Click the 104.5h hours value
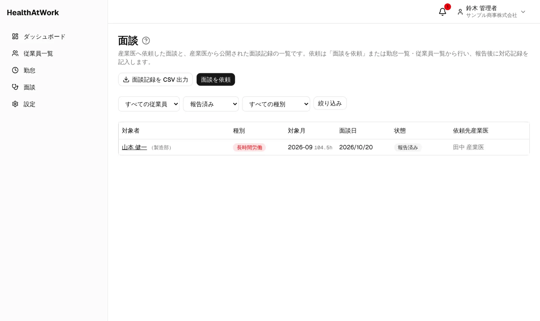The width and height of the screenshot is (540, 321). [323, 148]
